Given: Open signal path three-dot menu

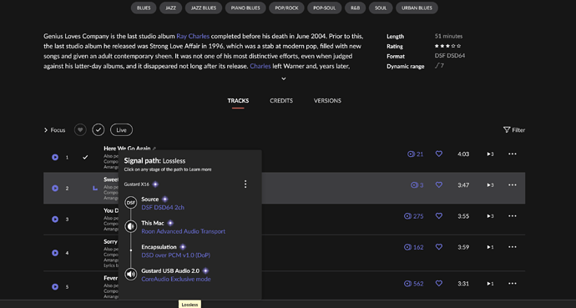Looking at the screenshot, I should [x=245, y=184].
